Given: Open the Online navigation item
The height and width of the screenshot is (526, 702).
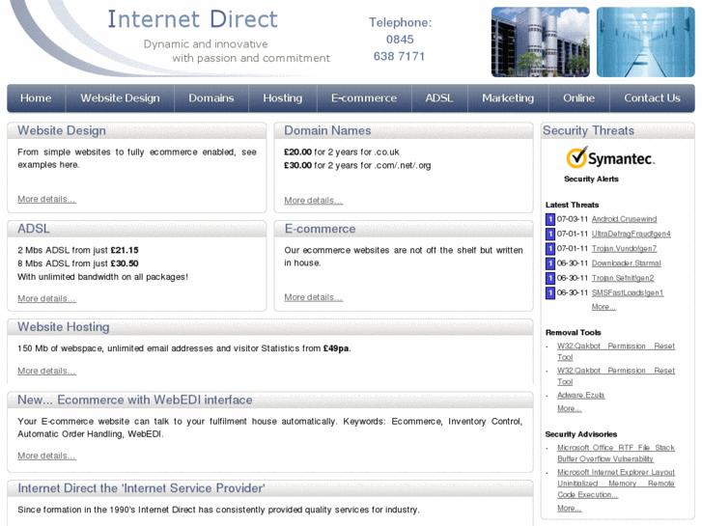Looking at the screenshot, I should coord(578,98).
